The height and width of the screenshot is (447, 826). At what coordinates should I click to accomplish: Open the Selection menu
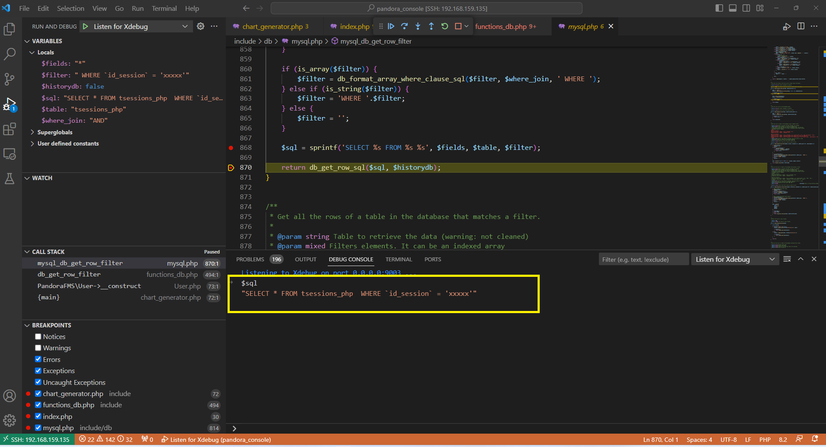pos(70,8)
